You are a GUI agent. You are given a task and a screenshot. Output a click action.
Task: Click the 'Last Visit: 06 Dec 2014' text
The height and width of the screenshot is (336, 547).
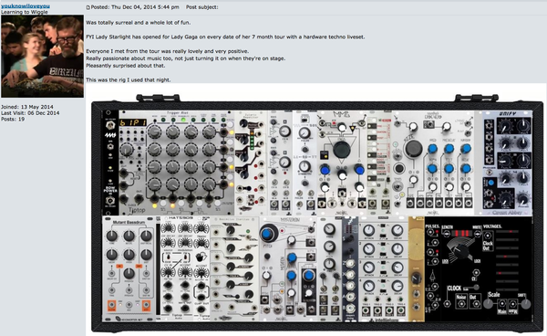pos(30,113)
